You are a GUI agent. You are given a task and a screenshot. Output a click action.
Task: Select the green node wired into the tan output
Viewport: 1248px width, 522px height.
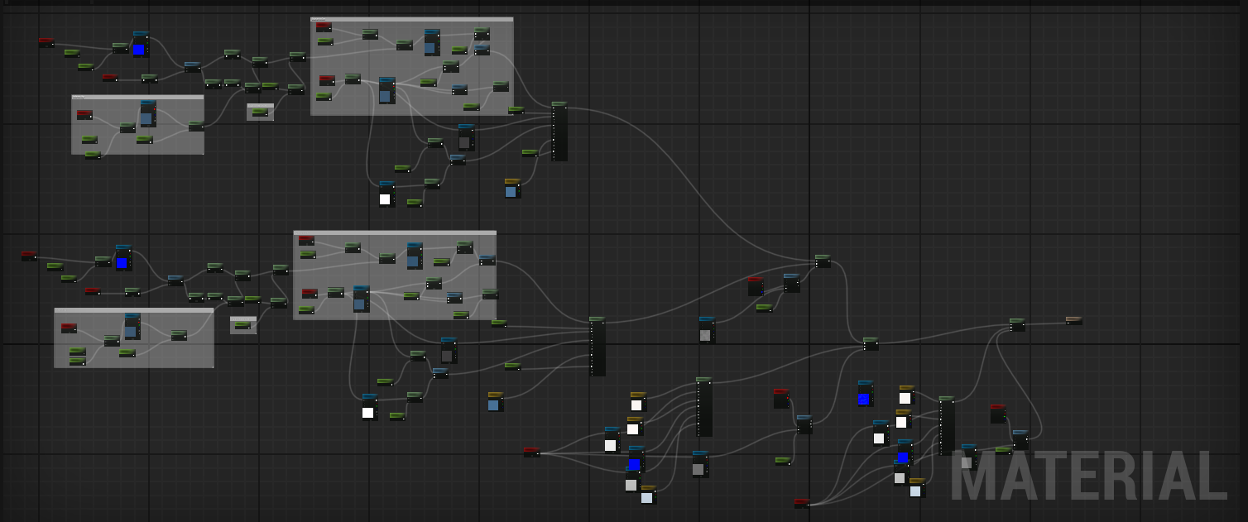coord(1017,324)
